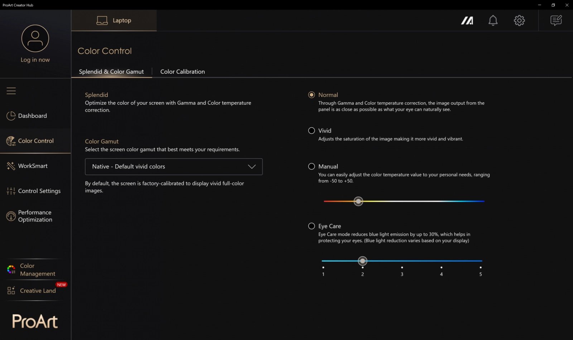Open the notifications bell
Image resolution: width=573 pixels, height=340 pixels.
(493, 20)
